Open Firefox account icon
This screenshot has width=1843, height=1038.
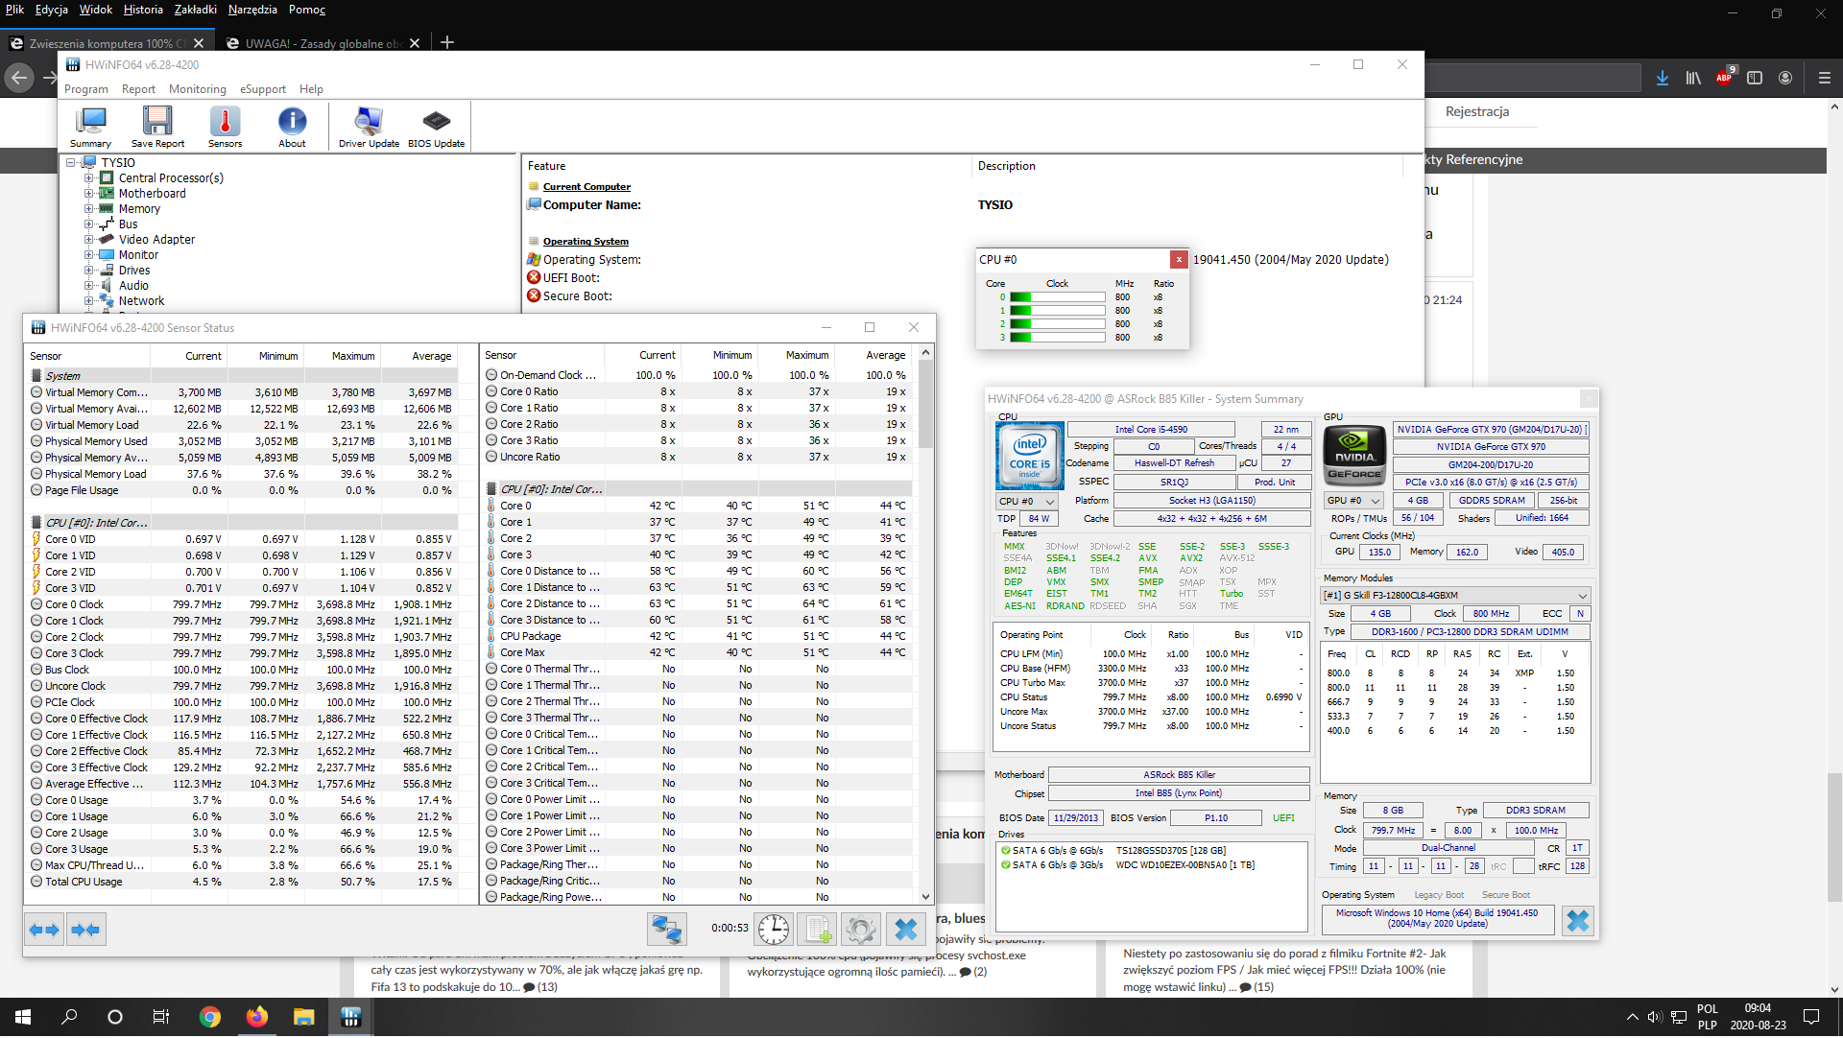[1785, 78]
